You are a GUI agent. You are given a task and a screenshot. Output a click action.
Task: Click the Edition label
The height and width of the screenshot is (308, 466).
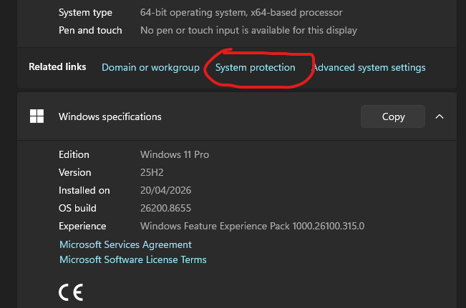(x=74, y=154)
